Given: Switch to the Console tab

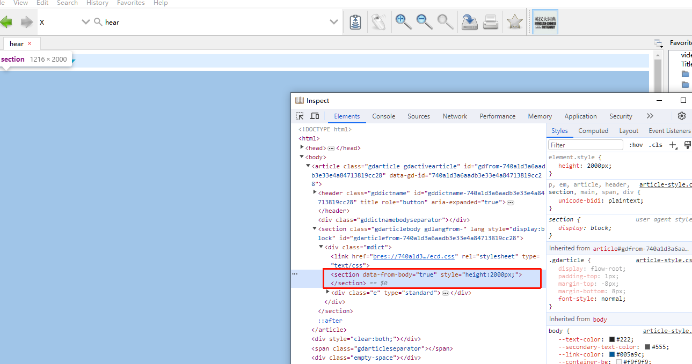Looking at the screenshot, I should pyautogui.click(x=383, y=116).
